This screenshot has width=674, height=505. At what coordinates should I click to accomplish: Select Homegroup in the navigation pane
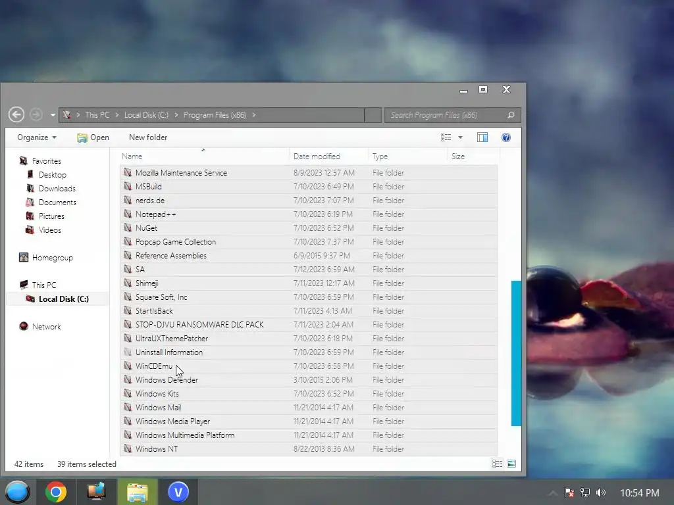click(53, 258)
